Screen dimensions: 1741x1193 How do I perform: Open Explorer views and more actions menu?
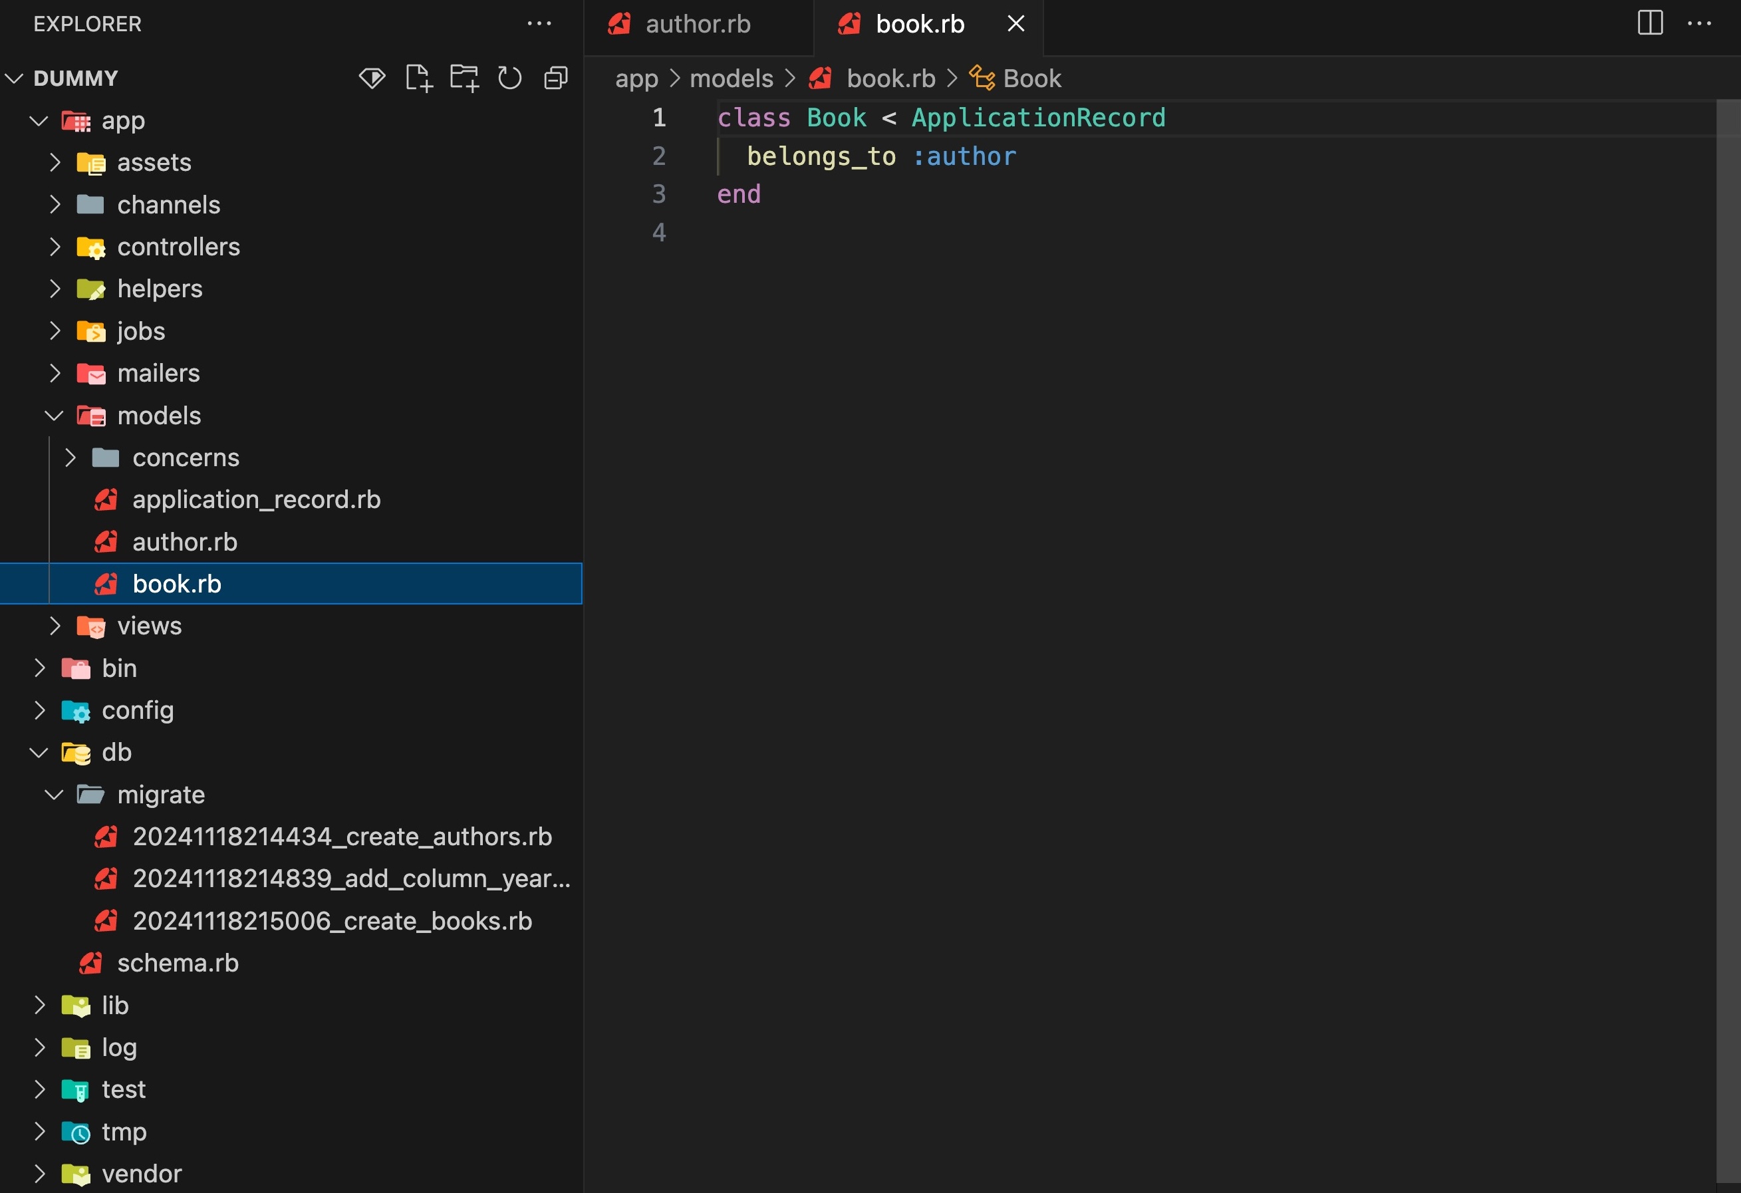539,23
